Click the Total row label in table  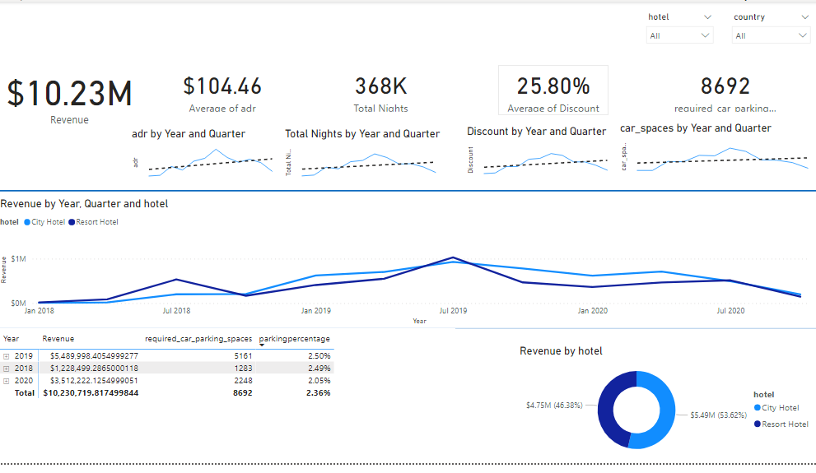click(25, 393)
